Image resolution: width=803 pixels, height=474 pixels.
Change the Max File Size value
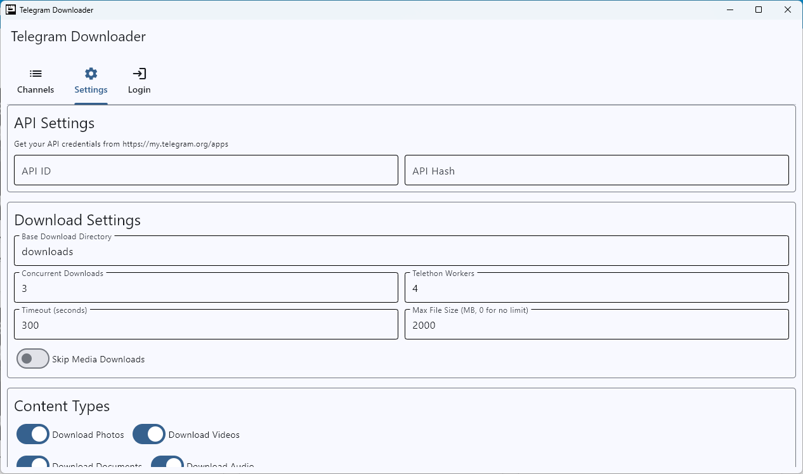click(596, 324)
